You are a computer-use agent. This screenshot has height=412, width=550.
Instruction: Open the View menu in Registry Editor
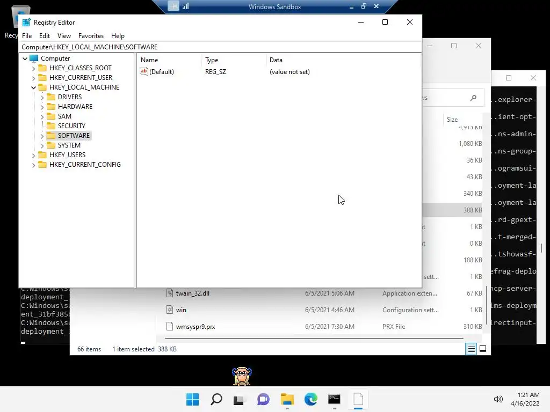pyautogui.click(x=64, y=36)
